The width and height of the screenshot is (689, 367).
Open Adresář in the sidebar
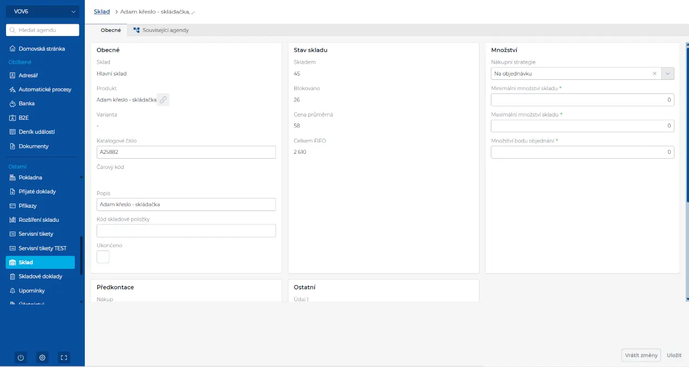coord(28,76)
